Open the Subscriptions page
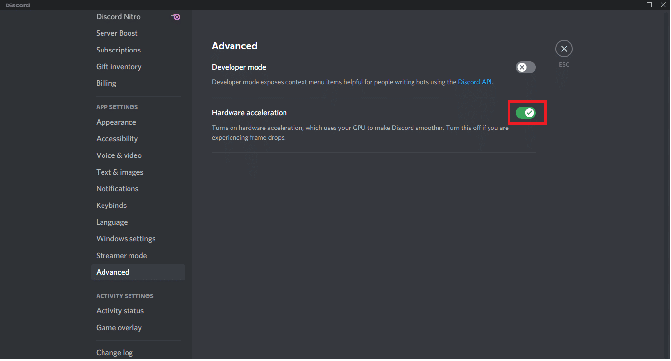The height and width of the screenshot is (361, 671). click(x=118, y=50)
